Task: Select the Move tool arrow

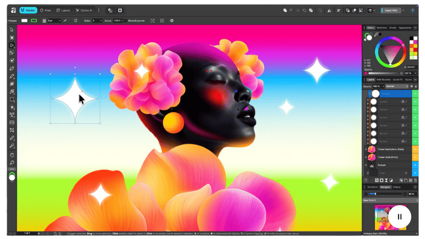Action: [12, 30]
